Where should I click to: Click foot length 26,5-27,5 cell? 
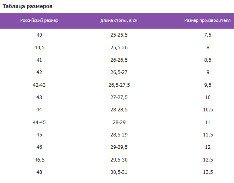[x=119, y=85]
